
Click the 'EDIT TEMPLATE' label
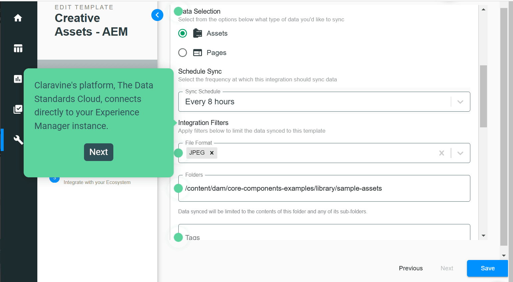(x=84, y=7)
